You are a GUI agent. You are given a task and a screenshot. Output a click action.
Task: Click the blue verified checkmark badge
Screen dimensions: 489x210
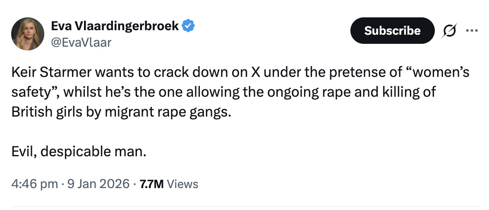click(189, 26)
